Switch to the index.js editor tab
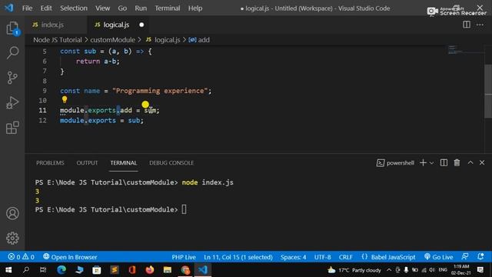This screenshot has width=492, height=277. pyautogui.click(x=52, y=25)
